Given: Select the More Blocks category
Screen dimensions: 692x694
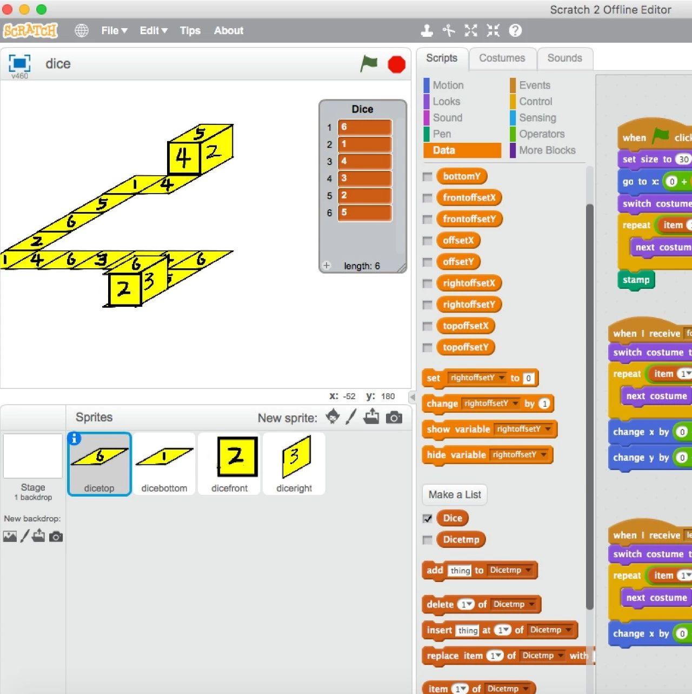Looking at the screenshot, I should (547, 150).
